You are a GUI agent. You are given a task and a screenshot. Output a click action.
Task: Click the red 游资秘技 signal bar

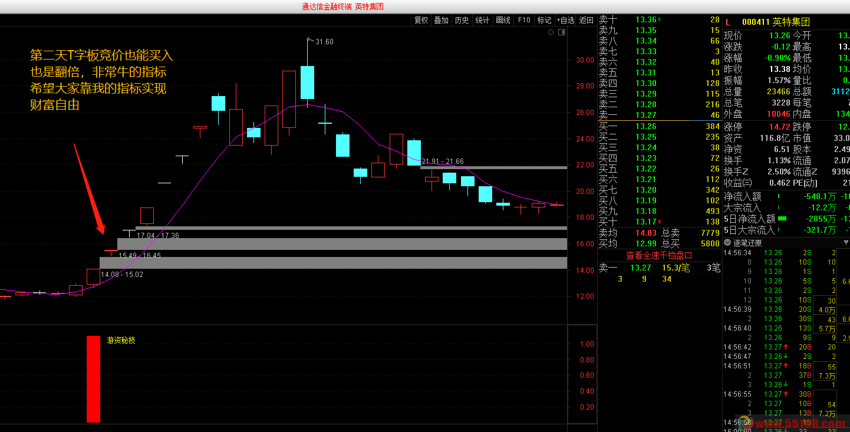point(93,379)
